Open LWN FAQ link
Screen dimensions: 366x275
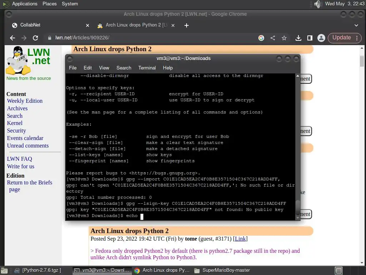click(x=20, y=159)
